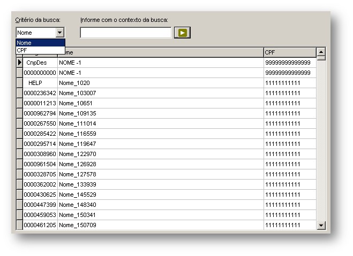Screen dimensions: 353x256
Task: Select row code 0000962794
Action: coord(40,113)
